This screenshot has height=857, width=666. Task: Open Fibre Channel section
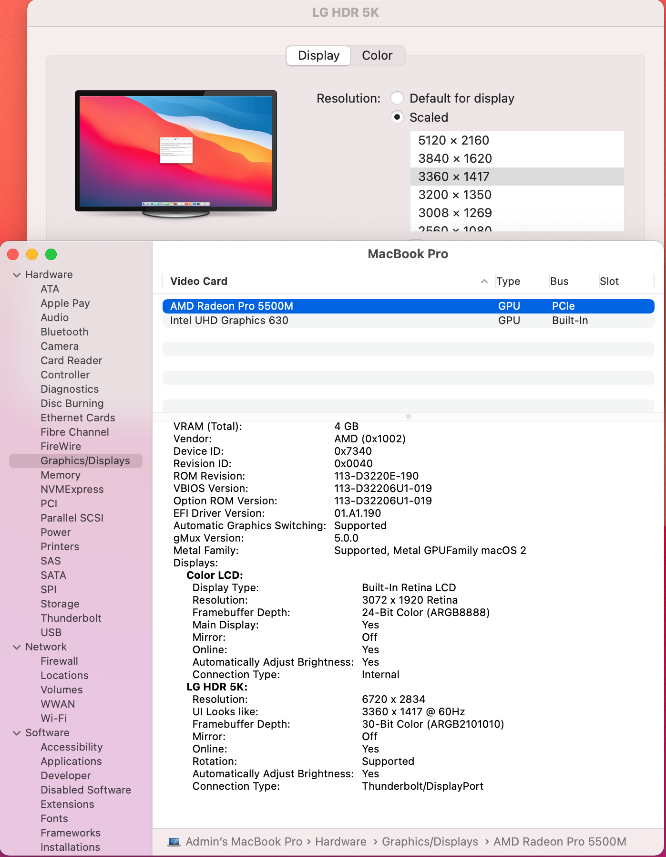coord(75,432)
